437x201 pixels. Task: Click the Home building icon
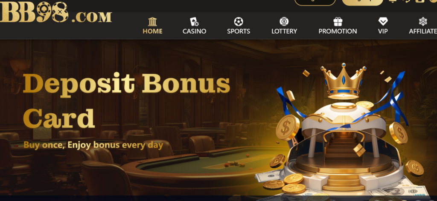(152, 22)
